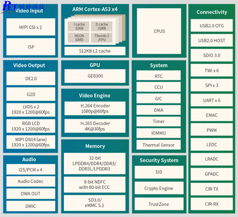Select the DE2.0 block
This screenshot has height=217, width=238.
[x=31, y=78]
